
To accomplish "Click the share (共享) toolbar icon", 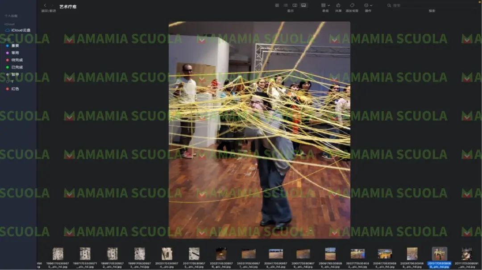I will coord(338,5).
